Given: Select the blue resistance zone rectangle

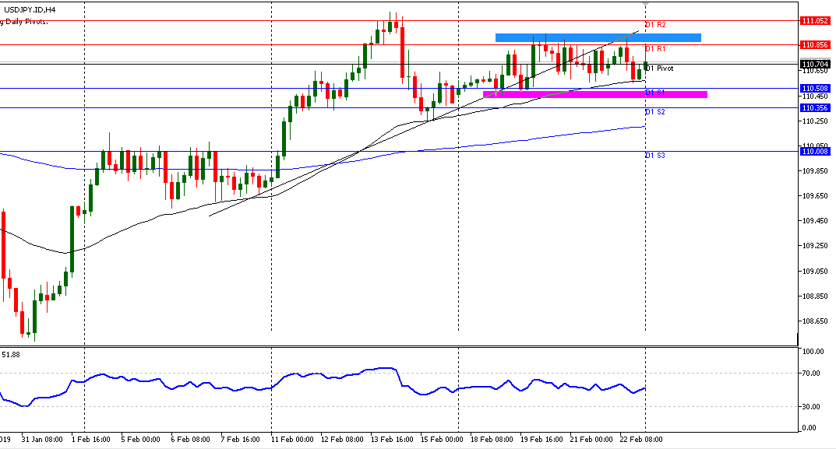Looking at the screenshot, I should [598, 37].
